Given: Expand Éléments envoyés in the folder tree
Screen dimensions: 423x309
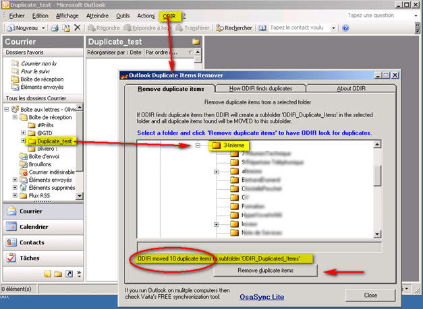Looking at the screenshot, I should [x=15, y=180].
